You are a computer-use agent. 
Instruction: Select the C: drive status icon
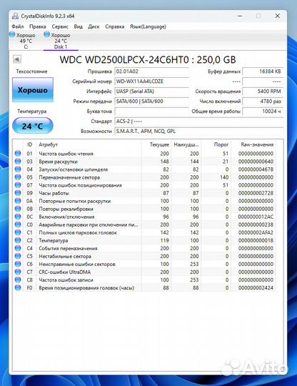pos(12,34)
